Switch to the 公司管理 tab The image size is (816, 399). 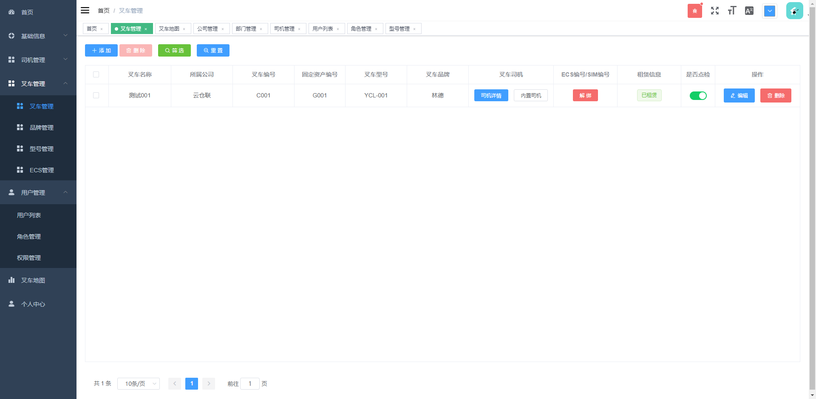(x=207, y=29)
